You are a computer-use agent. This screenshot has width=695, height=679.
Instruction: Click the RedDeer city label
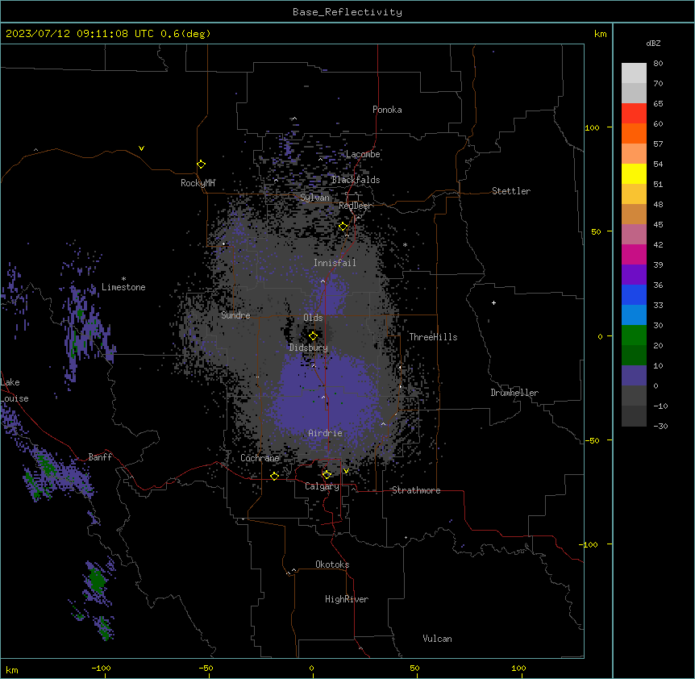355,206
